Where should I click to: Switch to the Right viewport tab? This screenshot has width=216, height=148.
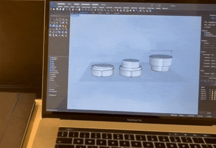[108, 13]
